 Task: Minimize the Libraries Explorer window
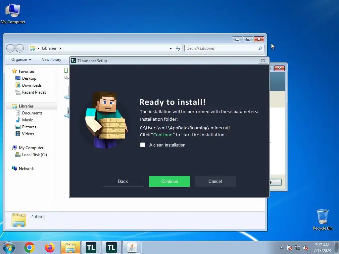pos(237,39)
